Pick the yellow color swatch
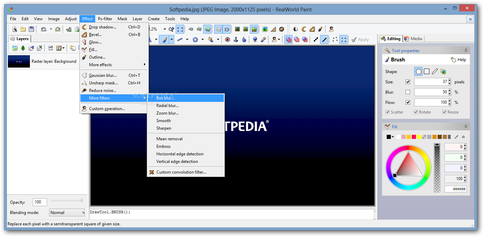Image resolution: width=484 pixels, height=237 pixels. pos(419,137)
